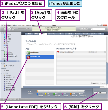This screenshot has height=110, width=108.
Task: Switch to the 写真 tab
Action: (100, 34)
